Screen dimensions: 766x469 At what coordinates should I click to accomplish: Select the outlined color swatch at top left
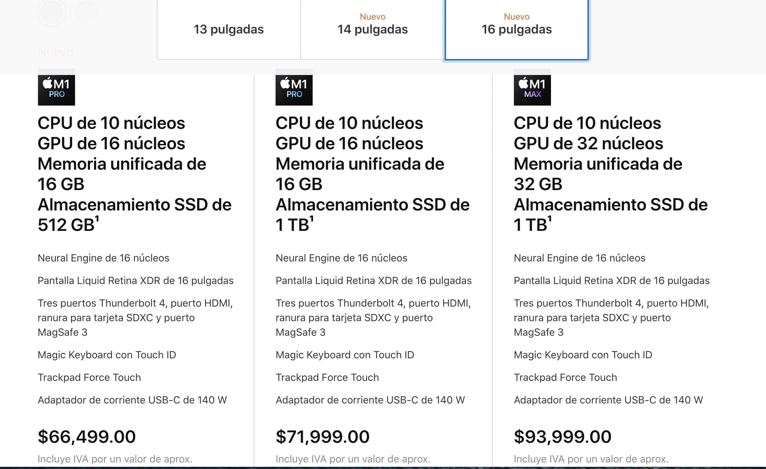tap(52, 12)
